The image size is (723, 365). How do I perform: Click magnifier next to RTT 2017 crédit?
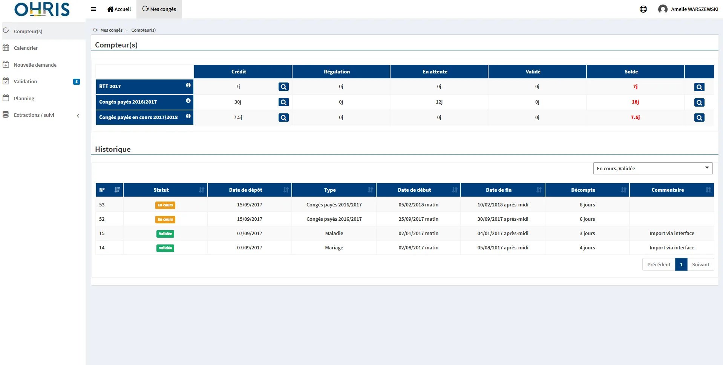283,87
